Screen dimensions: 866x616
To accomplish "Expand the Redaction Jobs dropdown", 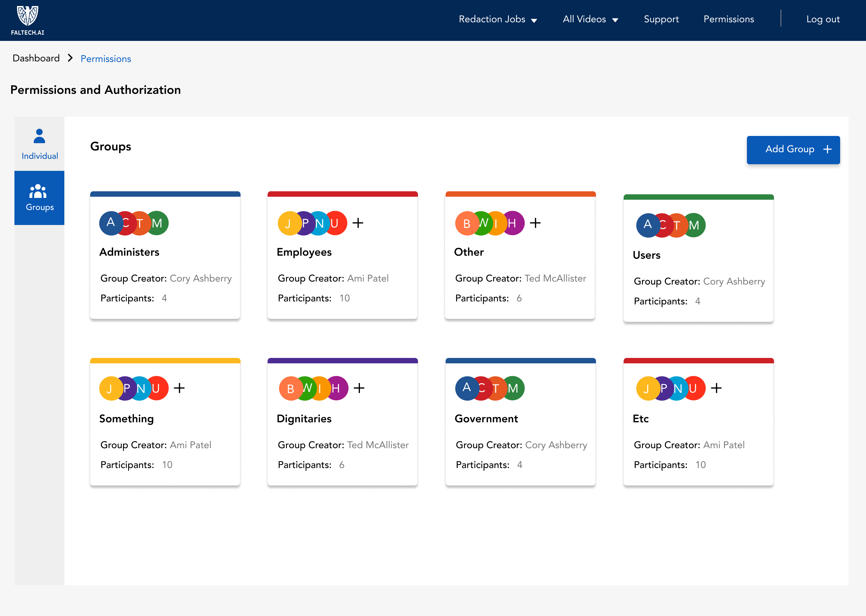I will [x=497, y=19].
